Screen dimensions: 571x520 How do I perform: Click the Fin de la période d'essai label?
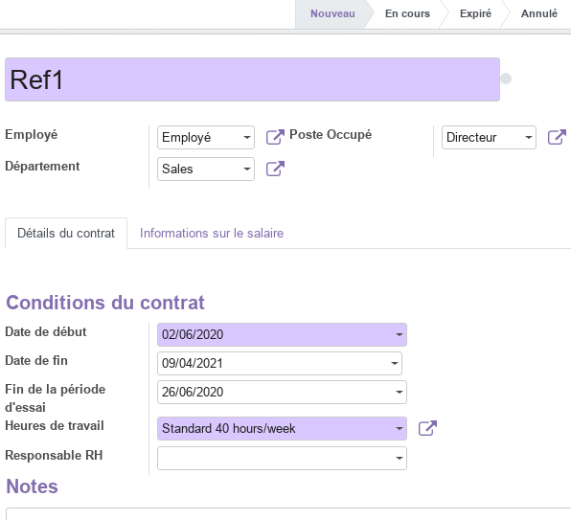tap(56, 398)
